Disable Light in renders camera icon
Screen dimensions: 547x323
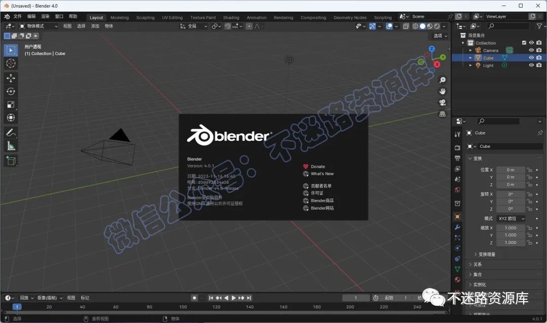539,65
